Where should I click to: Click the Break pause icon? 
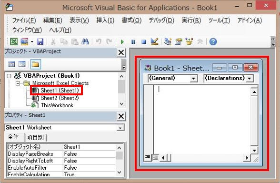133,42
